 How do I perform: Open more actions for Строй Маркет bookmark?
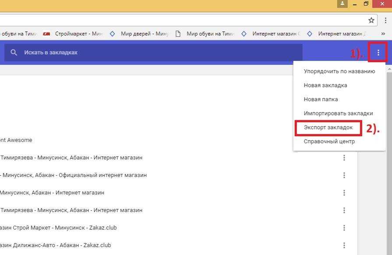(344, 228)
